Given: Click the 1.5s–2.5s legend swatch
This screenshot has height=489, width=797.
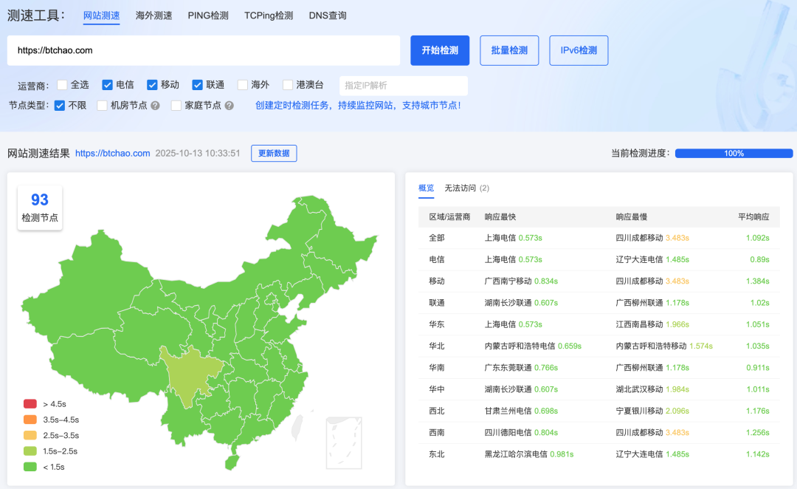Looking at the screenshot, I should click(x=30, y=451).
